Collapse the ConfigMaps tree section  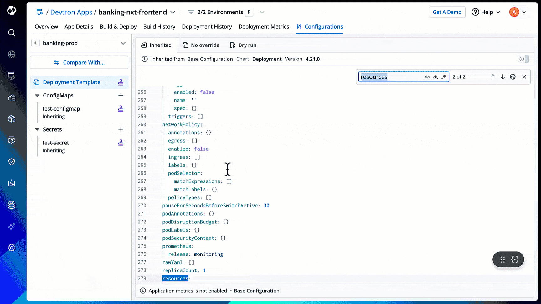click(37, 96)
